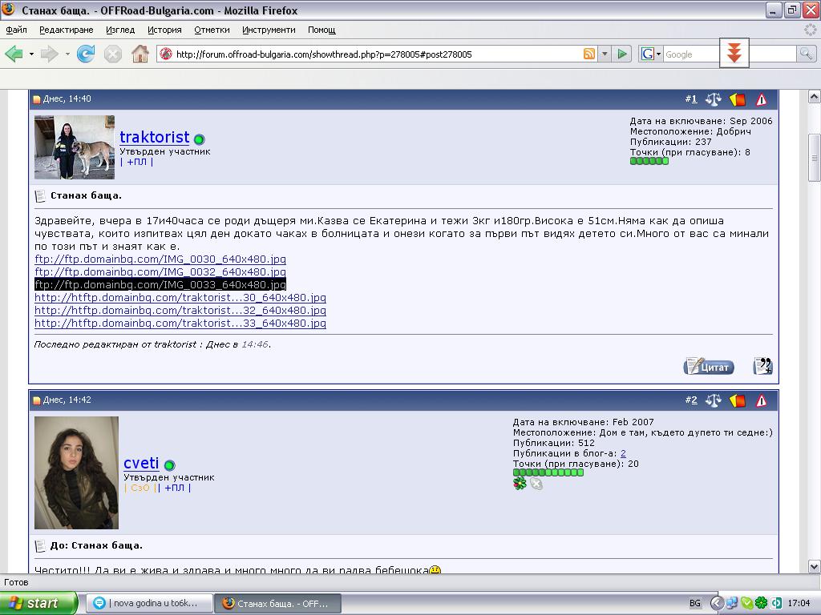Open traktorist's profile link

tap(155, 137)
